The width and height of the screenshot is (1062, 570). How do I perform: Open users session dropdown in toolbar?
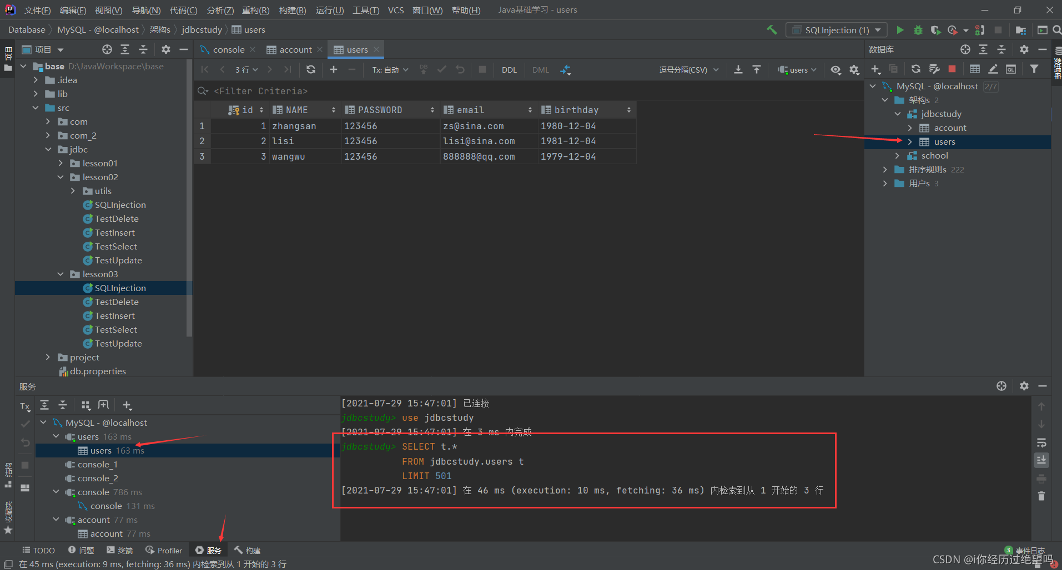[x=797, y=69]
